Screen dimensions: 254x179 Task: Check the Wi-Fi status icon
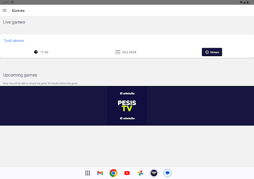tap(241, 2)
